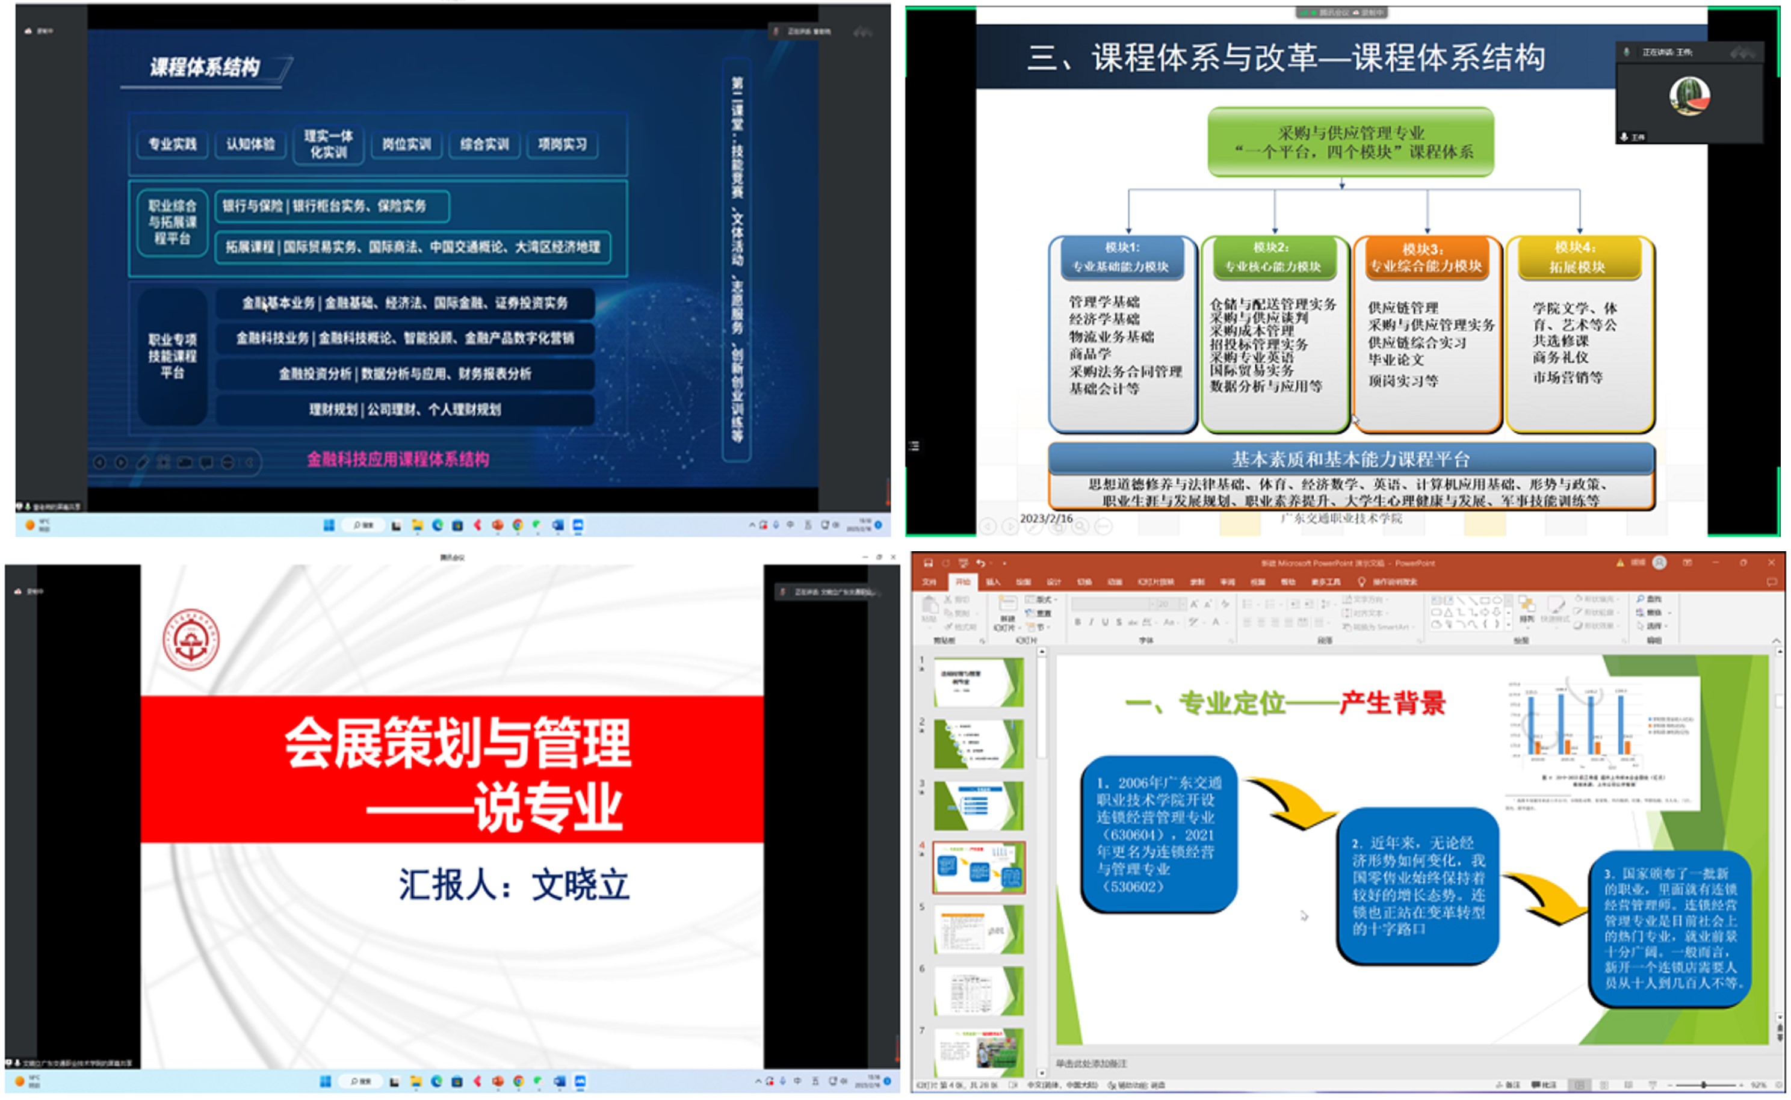Open Quick Styles (快速样式) in drawing group
1791x1100 pixels.
coord(1555,611)
